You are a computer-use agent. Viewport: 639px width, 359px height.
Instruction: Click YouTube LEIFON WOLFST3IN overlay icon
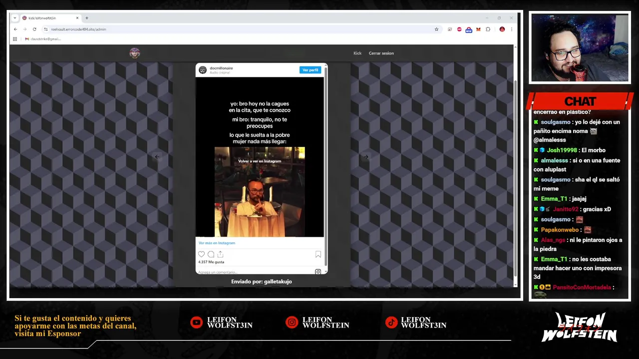tap(196, 323)
